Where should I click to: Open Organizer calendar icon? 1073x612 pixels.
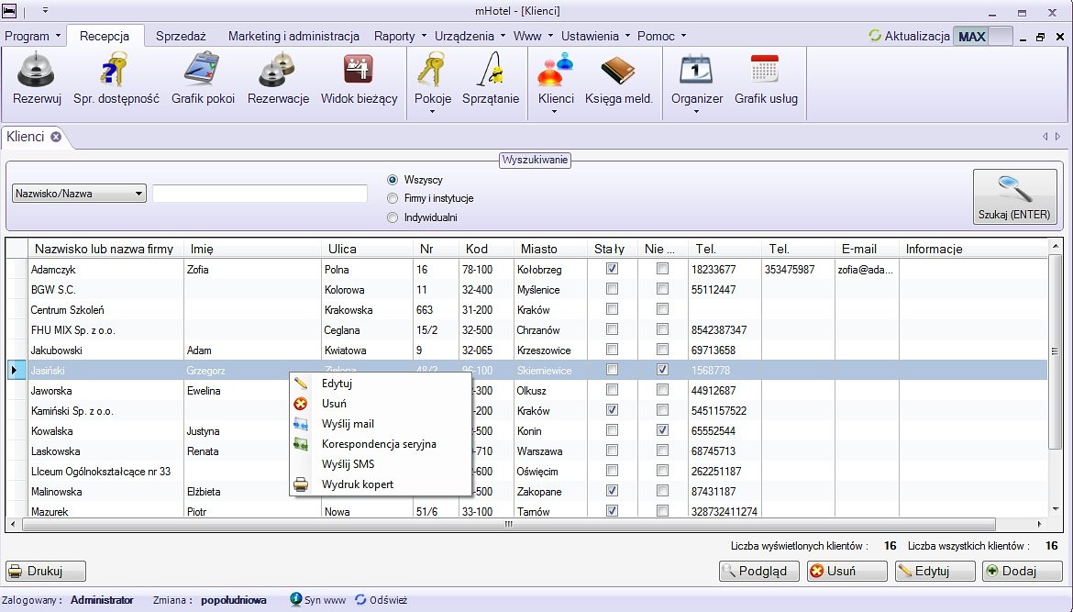(x=696, y=70)
